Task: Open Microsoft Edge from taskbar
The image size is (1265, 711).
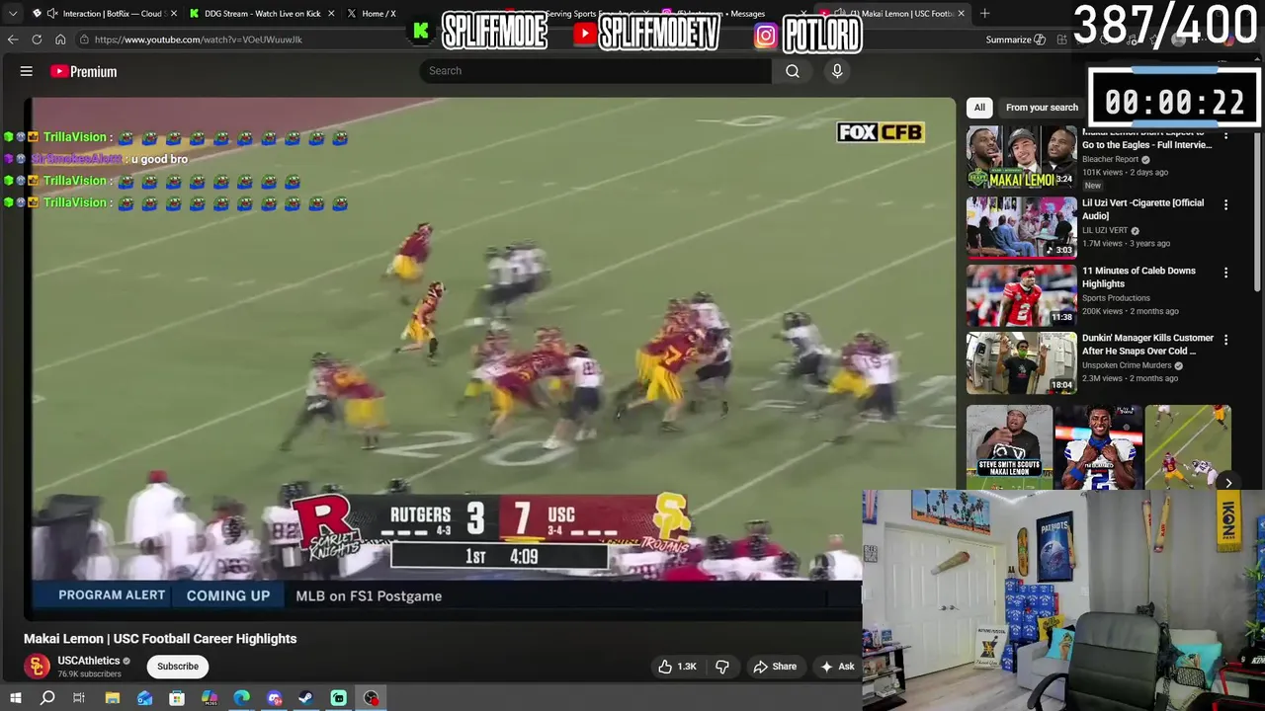Action: (242, 698)
